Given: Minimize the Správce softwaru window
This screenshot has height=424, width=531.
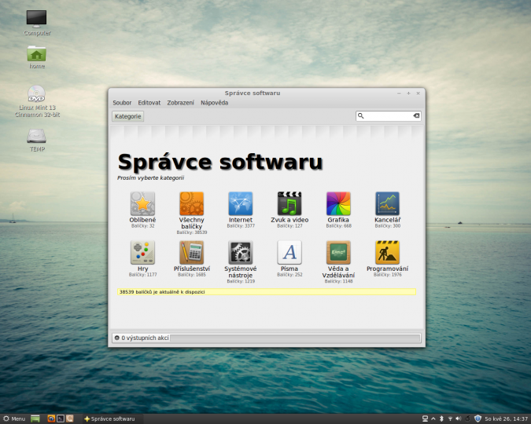Looking at the screenshot, I should coord(399,93).
